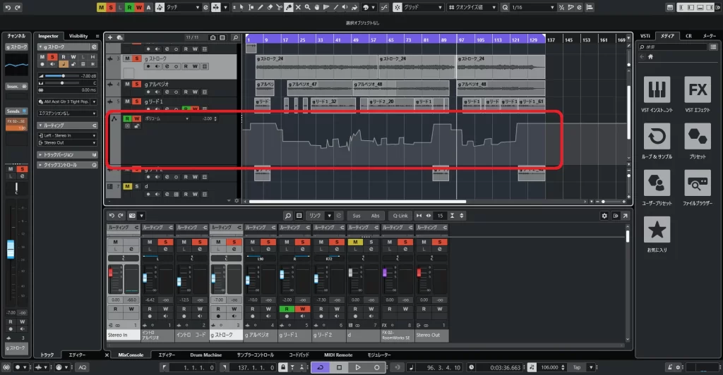This screenshot has height=375, width=723.
Task: Click the Q-Link button in MixConsole
Action: tap(400, 215)
